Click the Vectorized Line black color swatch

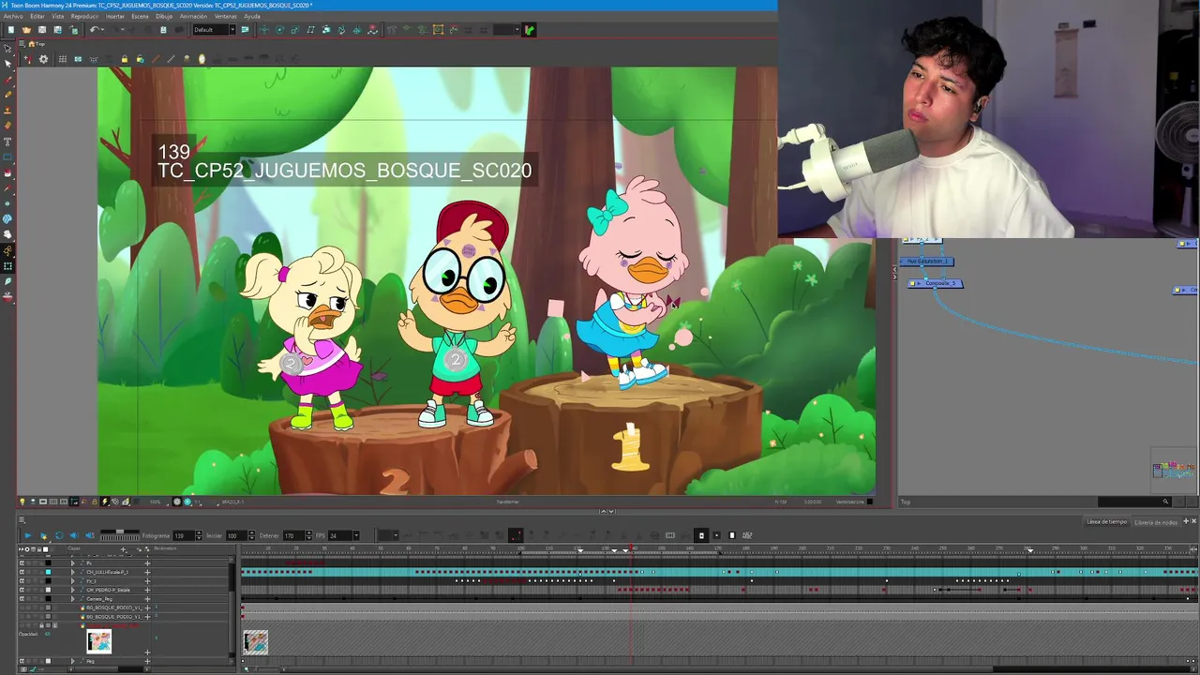pyautogui.click(x=870, y=502)
